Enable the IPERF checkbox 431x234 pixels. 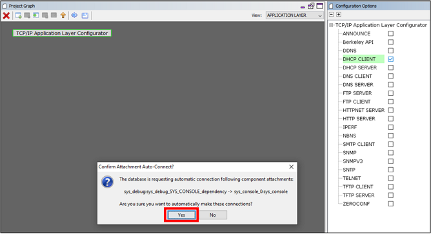390,127
